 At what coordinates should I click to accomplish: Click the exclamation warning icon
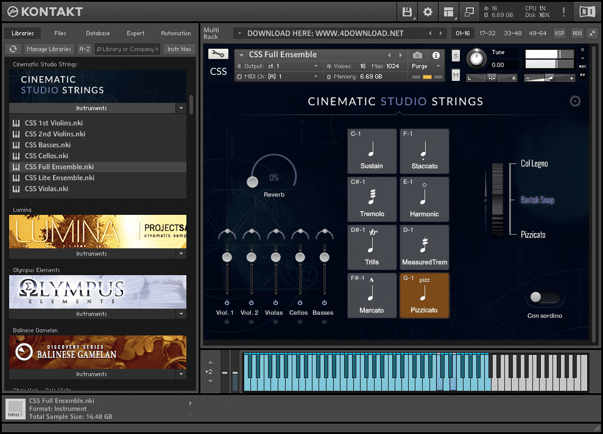[x=564, y=12]
